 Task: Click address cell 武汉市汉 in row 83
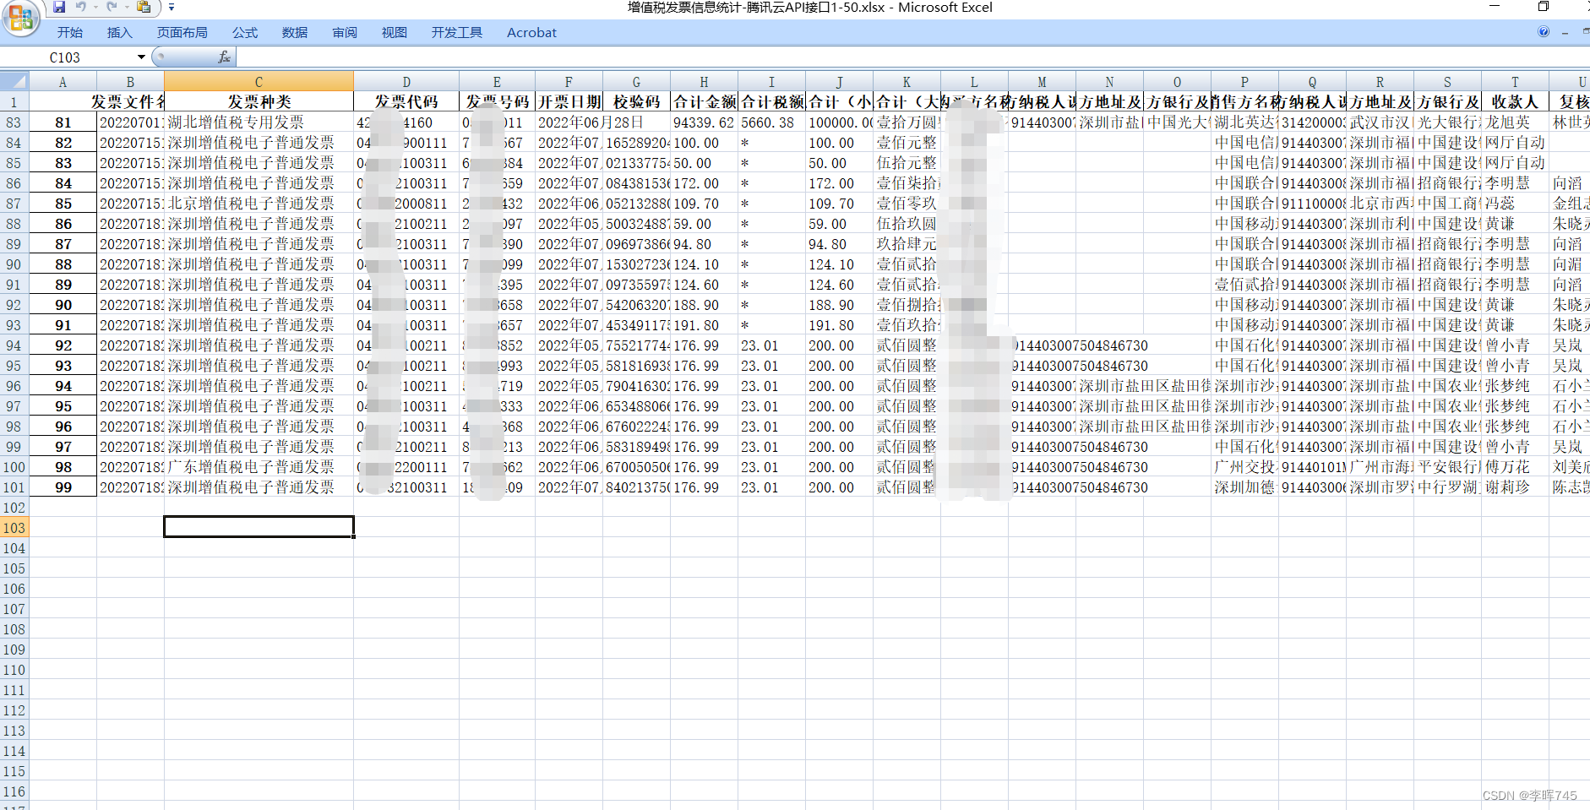pos(1380,122)
